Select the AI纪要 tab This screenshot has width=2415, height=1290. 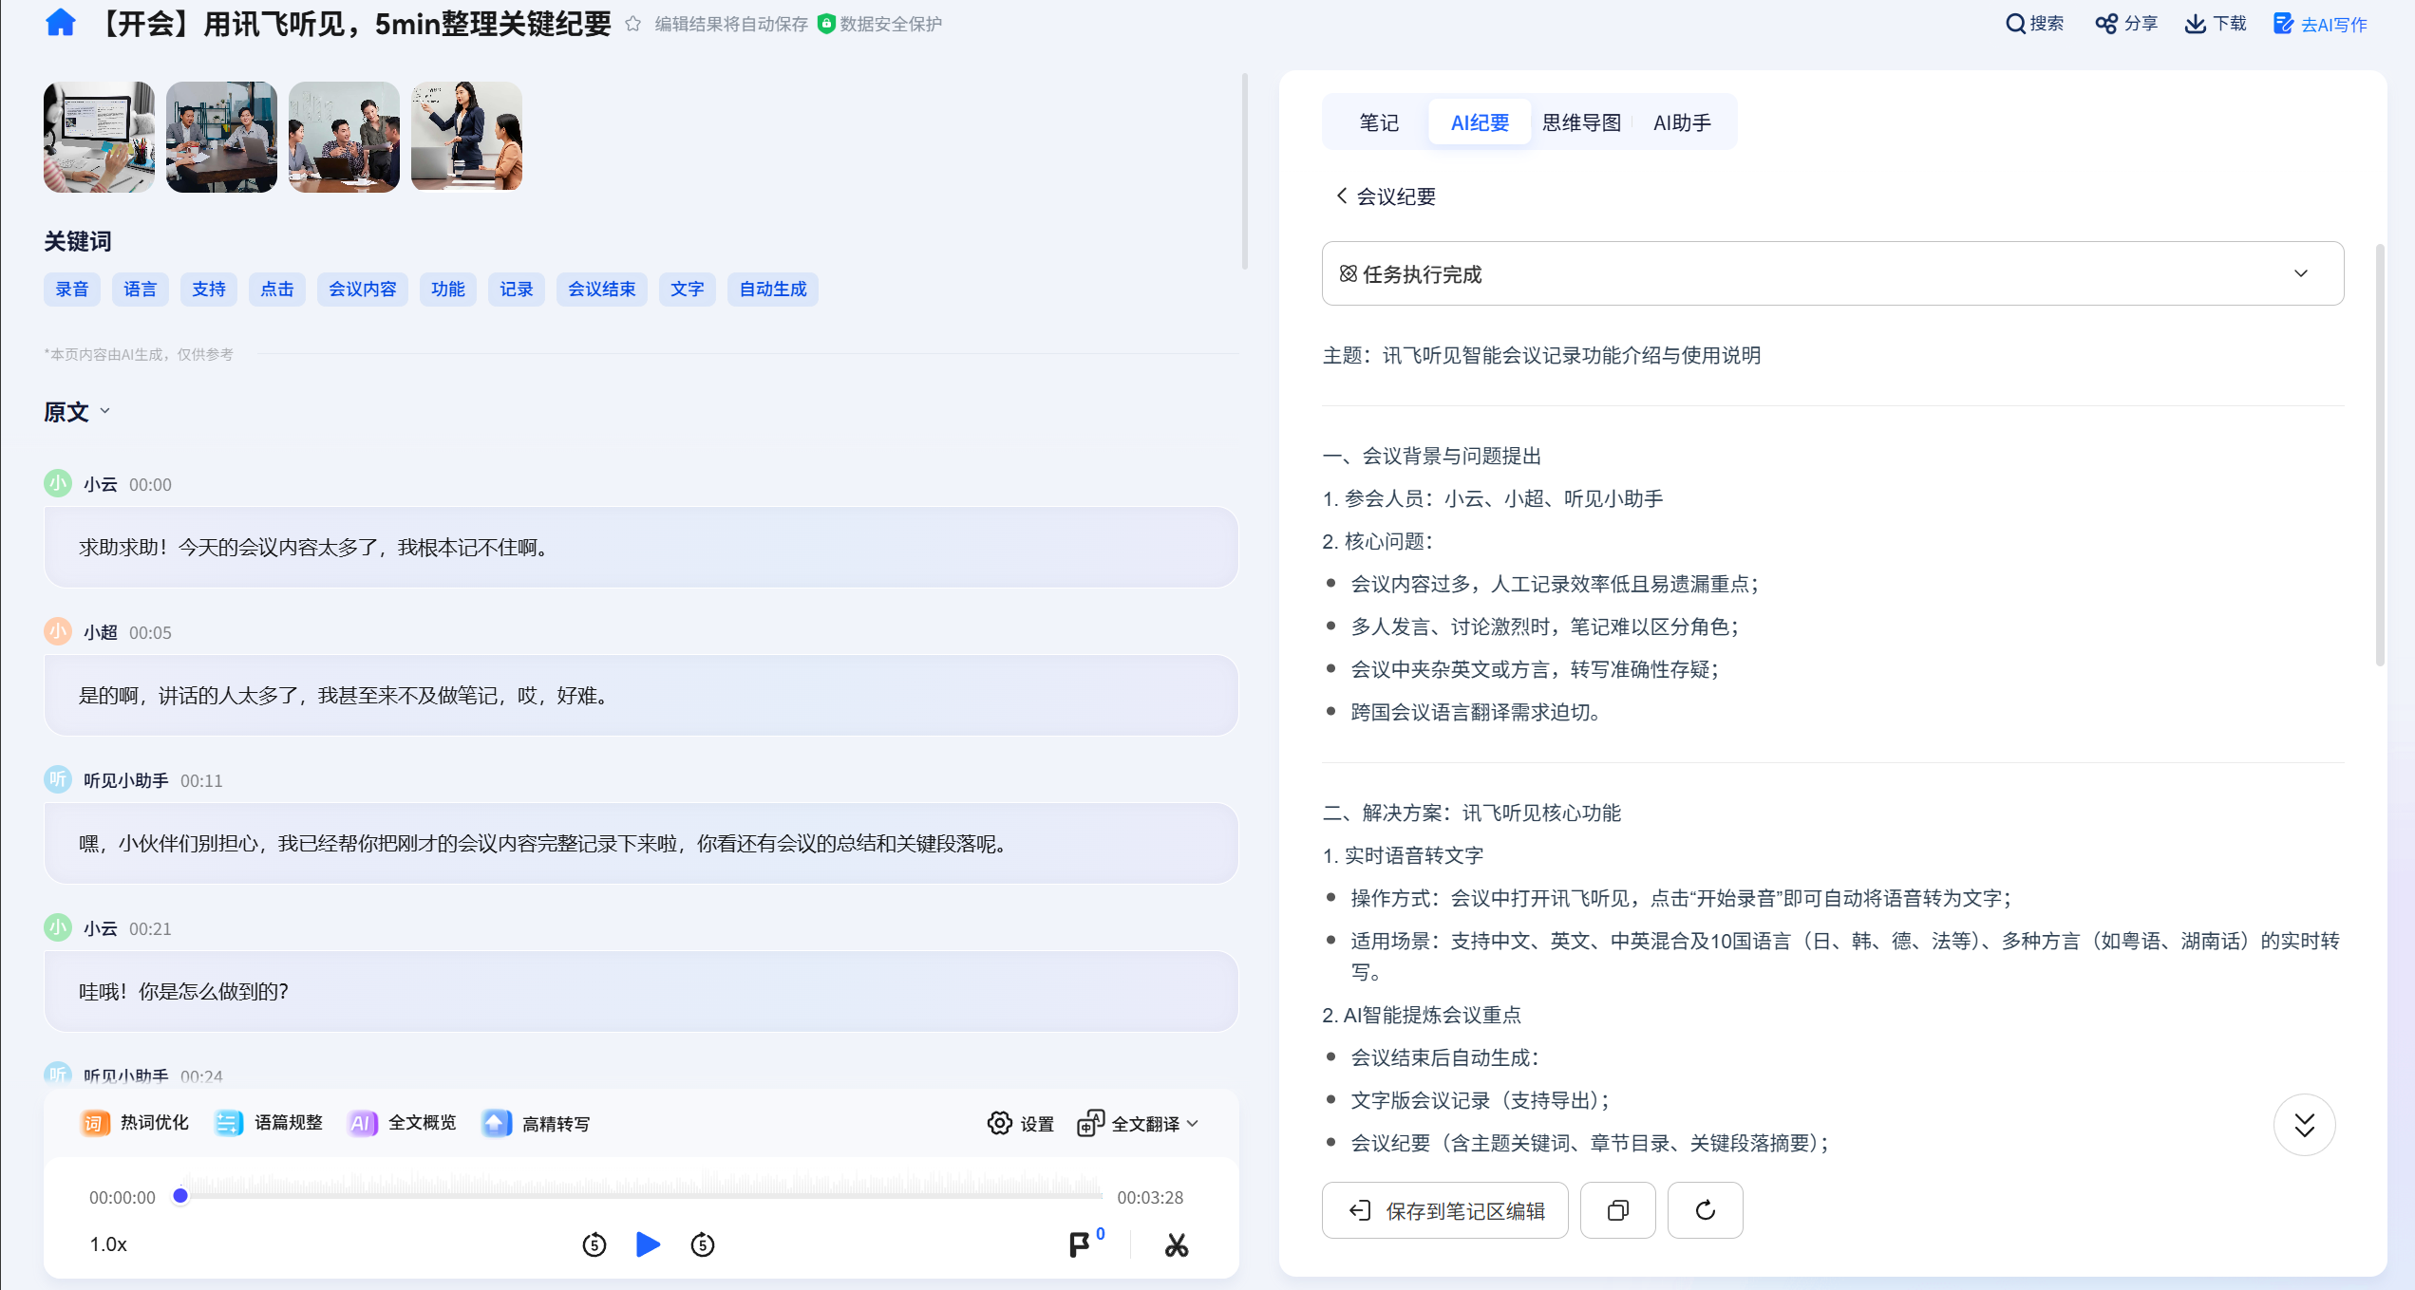[1480, 122]
